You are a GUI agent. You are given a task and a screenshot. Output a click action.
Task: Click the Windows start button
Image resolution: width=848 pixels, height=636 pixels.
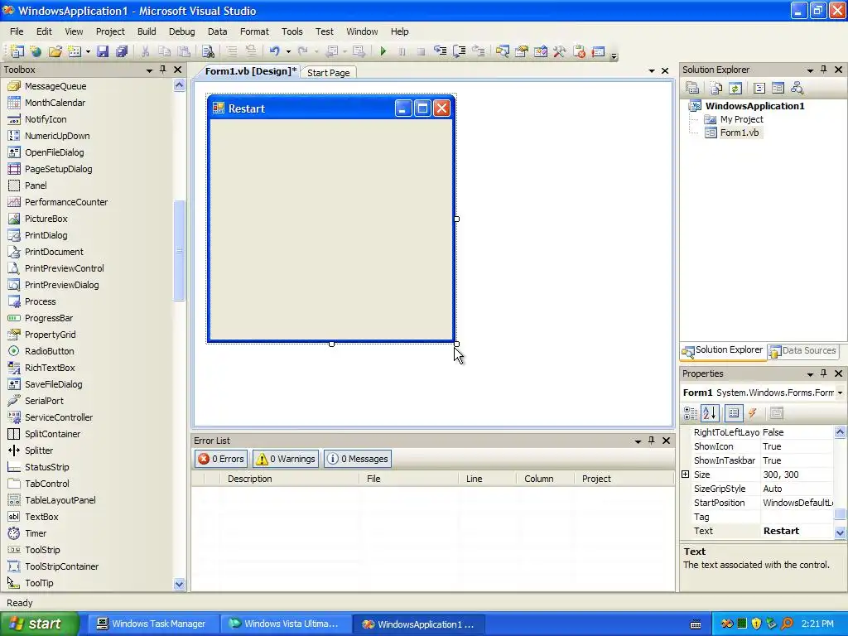click(x=38, y=624)
